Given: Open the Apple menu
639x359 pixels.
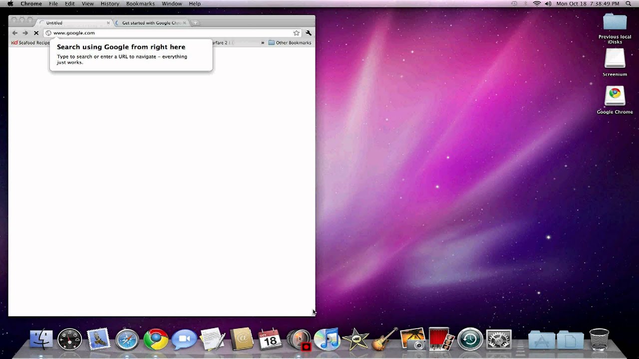Looking at the screenshot, I should click(x=10, y=3).
